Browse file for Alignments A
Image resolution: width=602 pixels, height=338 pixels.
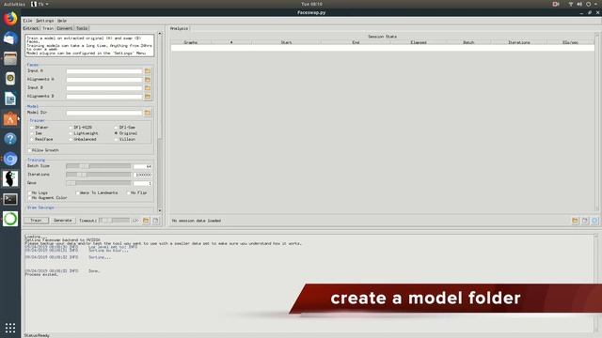coord(148,80)
